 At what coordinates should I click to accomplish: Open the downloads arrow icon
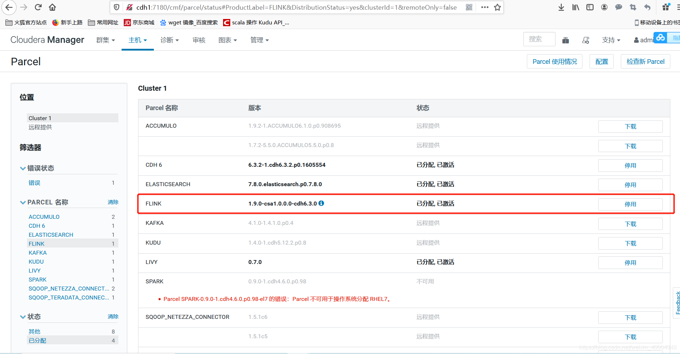(x=561, y=7)
